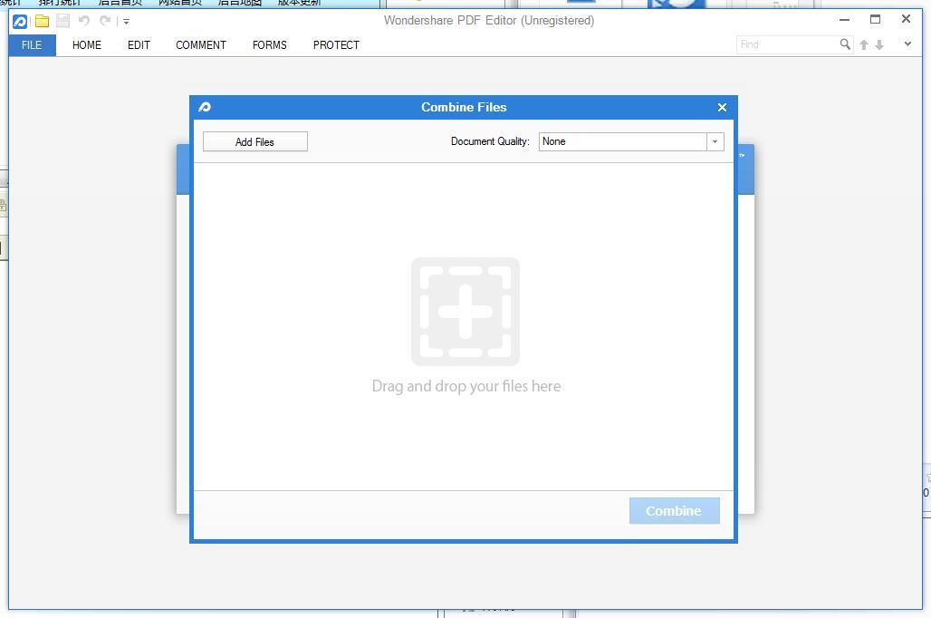Click the Combine button
The image size is (931, 618).
pyautogui.click(x=675, y=511)
